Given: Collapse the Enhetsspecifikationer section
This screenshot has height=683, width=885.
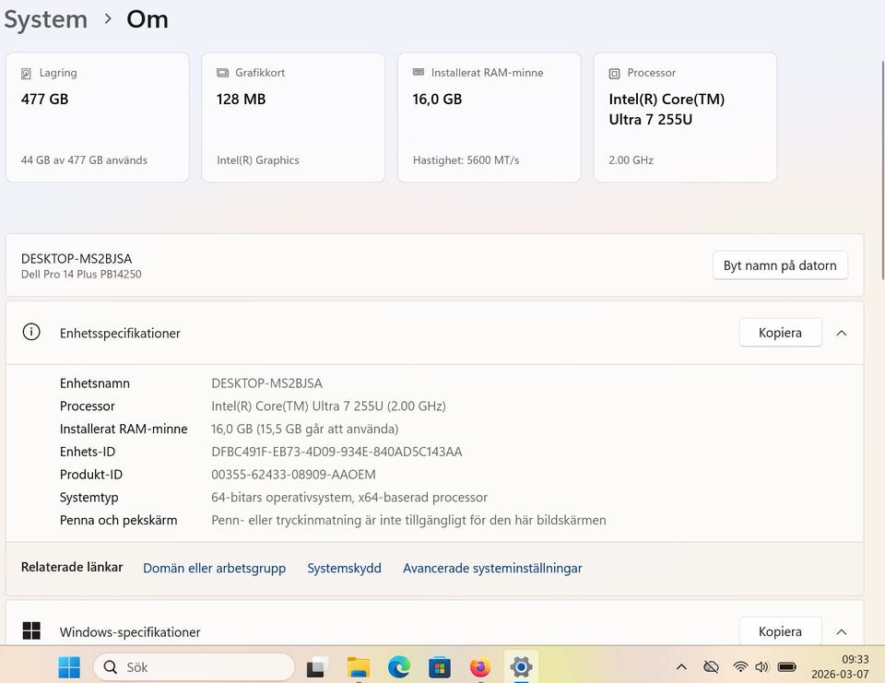Looking at the screenshot, I should click(x=841, y=333).
